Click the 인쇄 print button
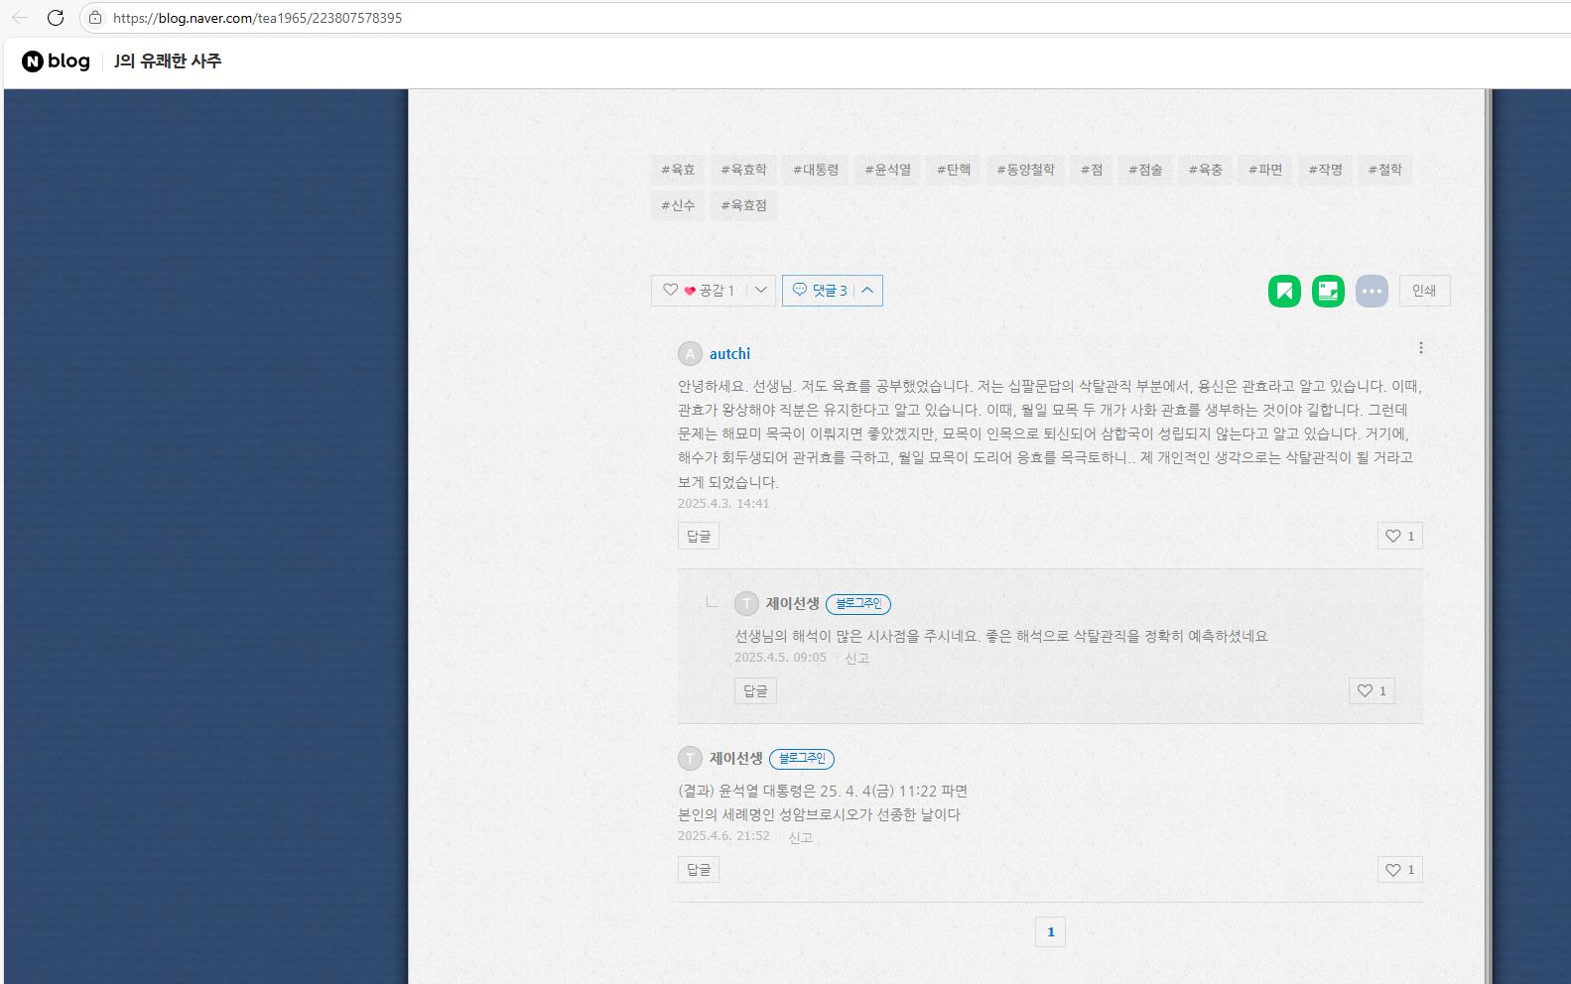1571x984 pixels. 1424,291
